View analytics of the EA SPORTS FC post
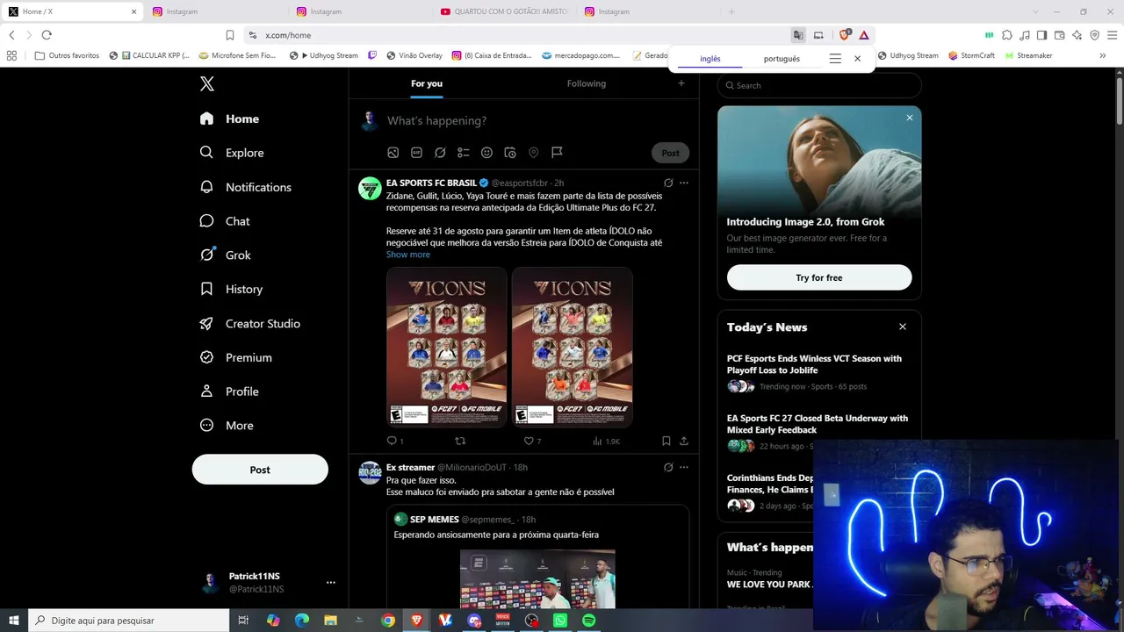This screenshot has height=632, width=1124. 606,441
